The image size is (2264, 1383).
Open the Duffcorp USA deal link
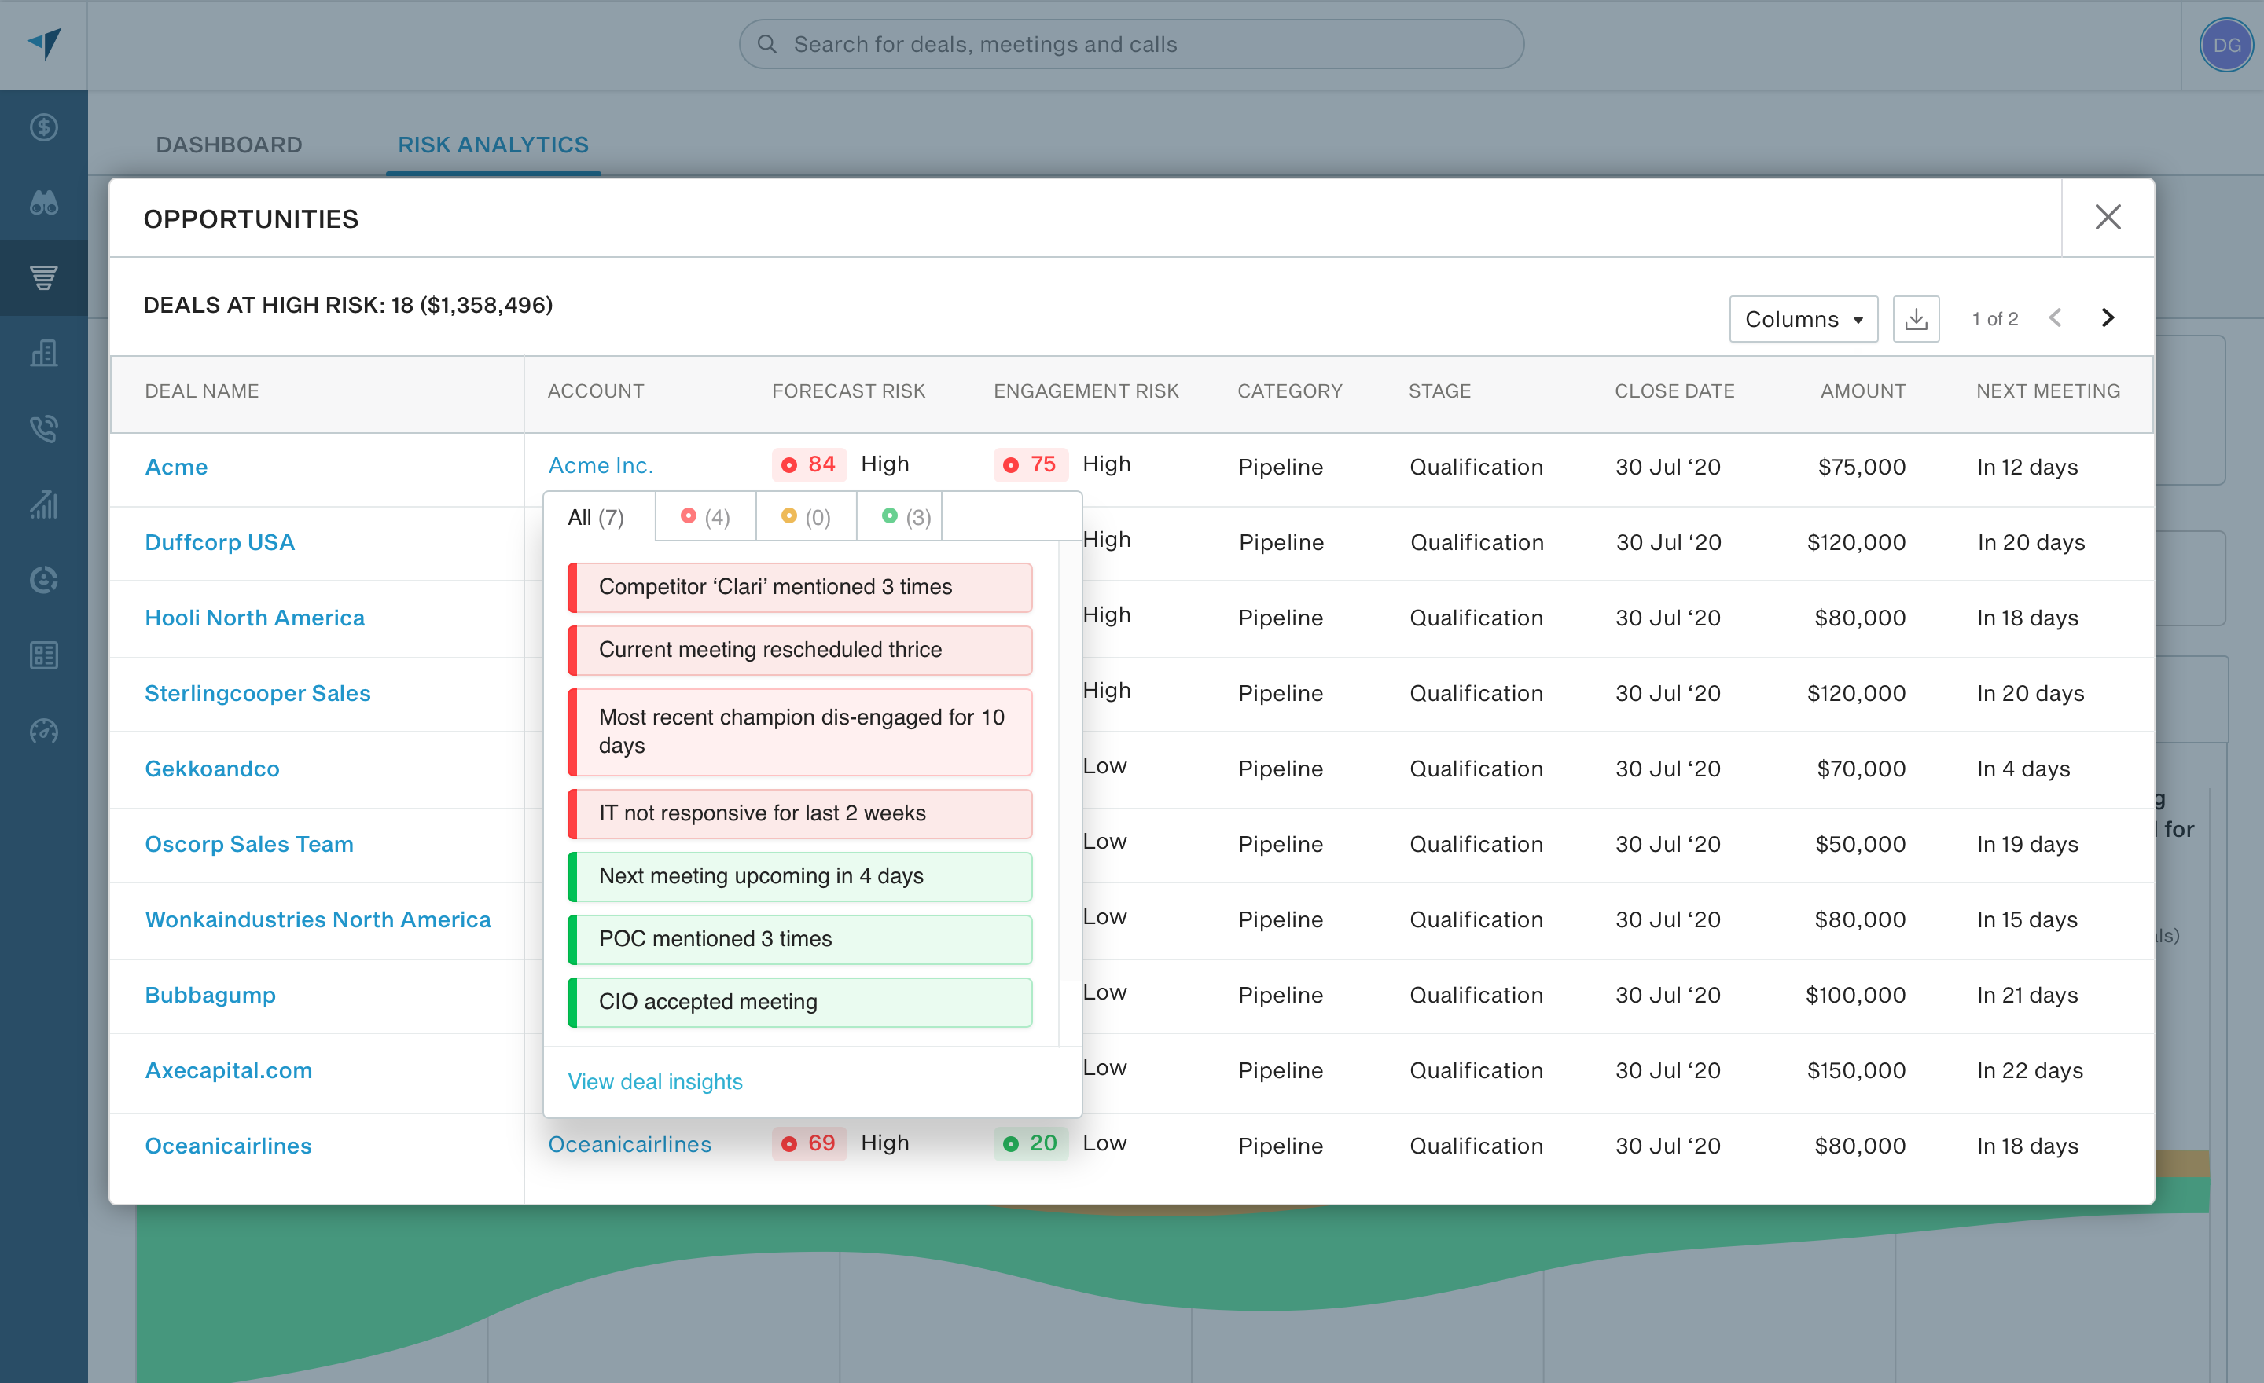(x=219, y=542)
